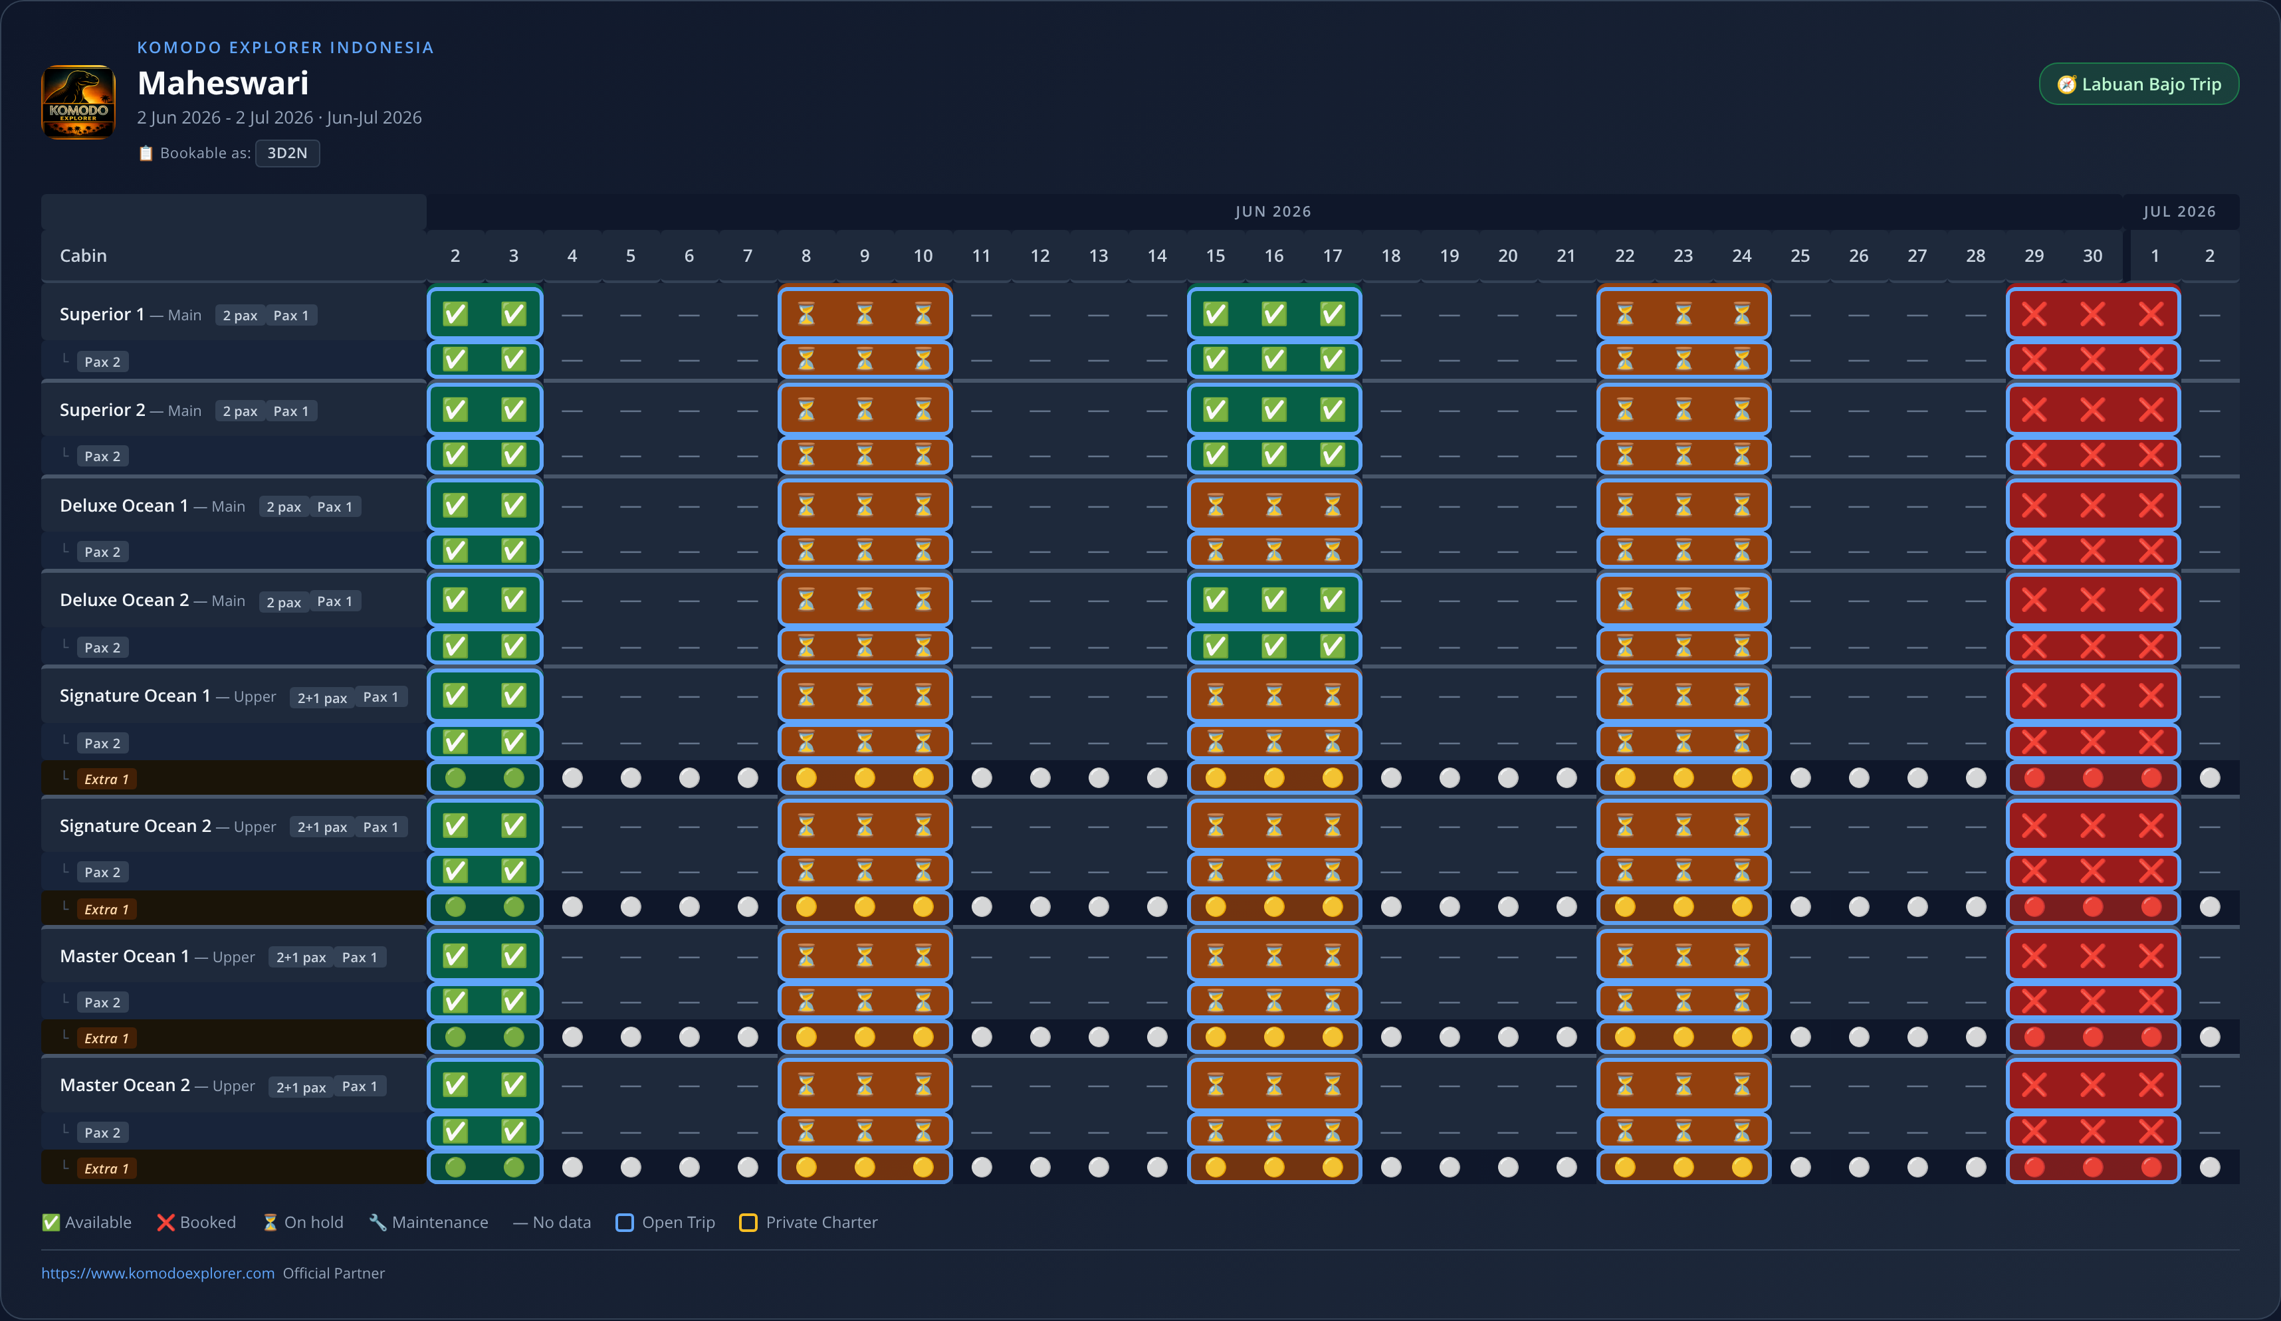Click the Komodo Explorer logo image
Viewport: 2281px width, 1321px height.
point(78,102)
